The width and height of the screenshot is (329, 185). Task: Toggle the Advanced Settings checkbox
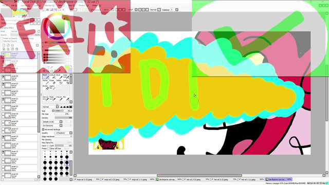[x=43, y=129]
